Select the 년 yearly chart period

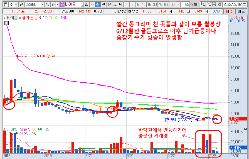tap(103, 5)
